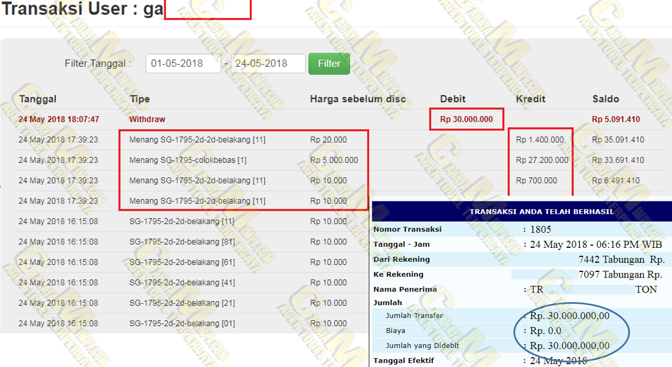Select the SG-1795-2d-2d-belakang [81] row
Screen dimensions: 672x367
(182, 242)
